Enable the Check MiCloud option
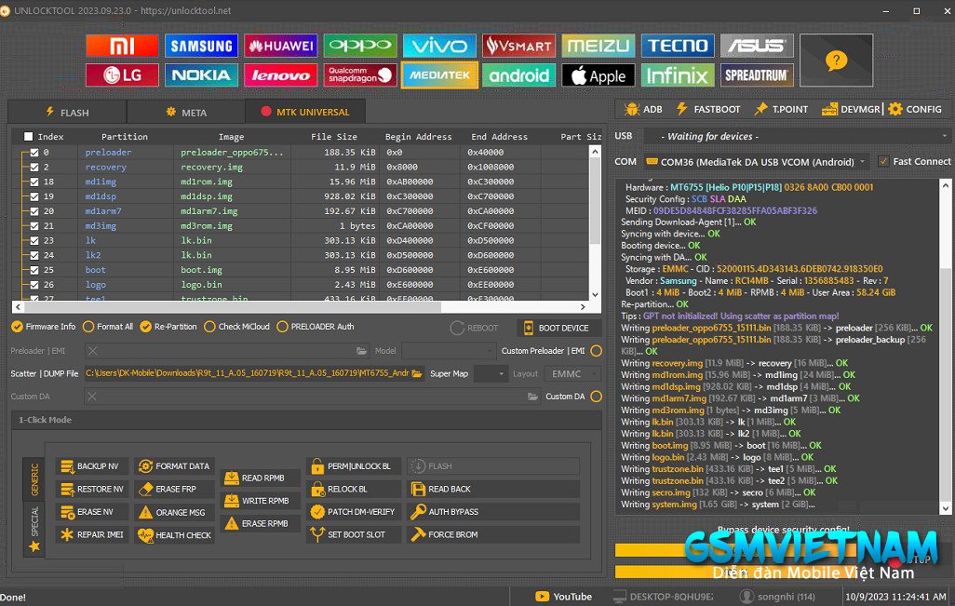The height and width of the screenshot is (606, 955). [236, 327]
